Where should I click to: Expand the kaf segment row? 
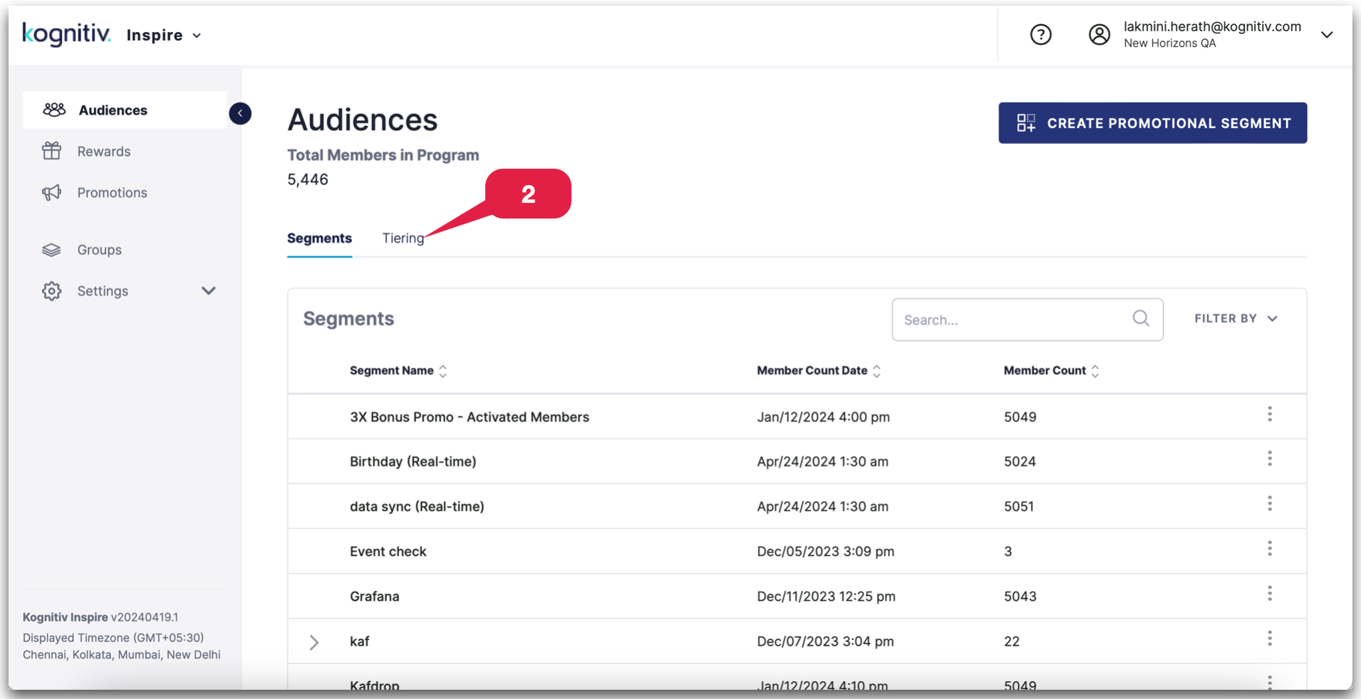pyautogui.click(x=314, y=642)
